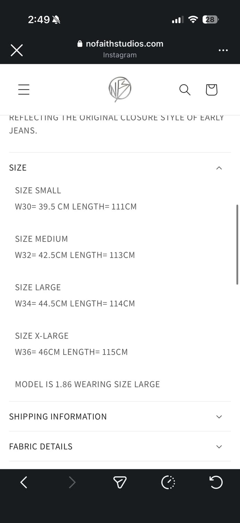The width and height of the screenshot is (240, 523).
Task: Tap the dashed circle icon in bottom bar
Action: (168, 483)
